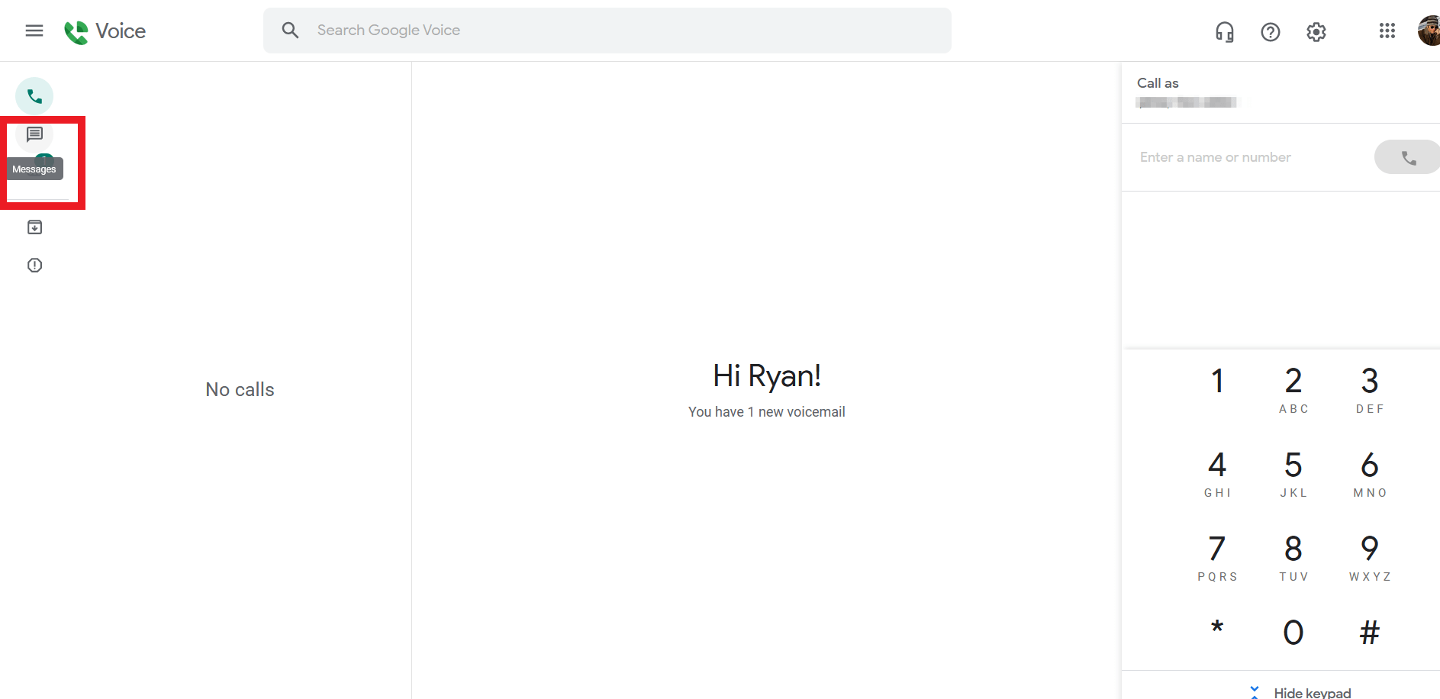Tap the pound key on keypad

pyautogui.click(x=1369, y=631)
